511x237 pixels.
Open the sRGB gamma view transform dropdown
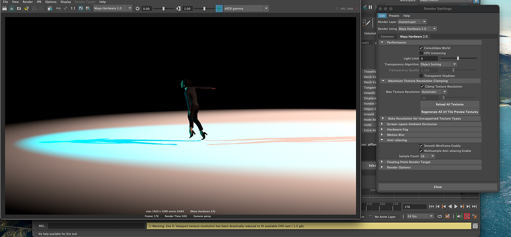(246, 8)
